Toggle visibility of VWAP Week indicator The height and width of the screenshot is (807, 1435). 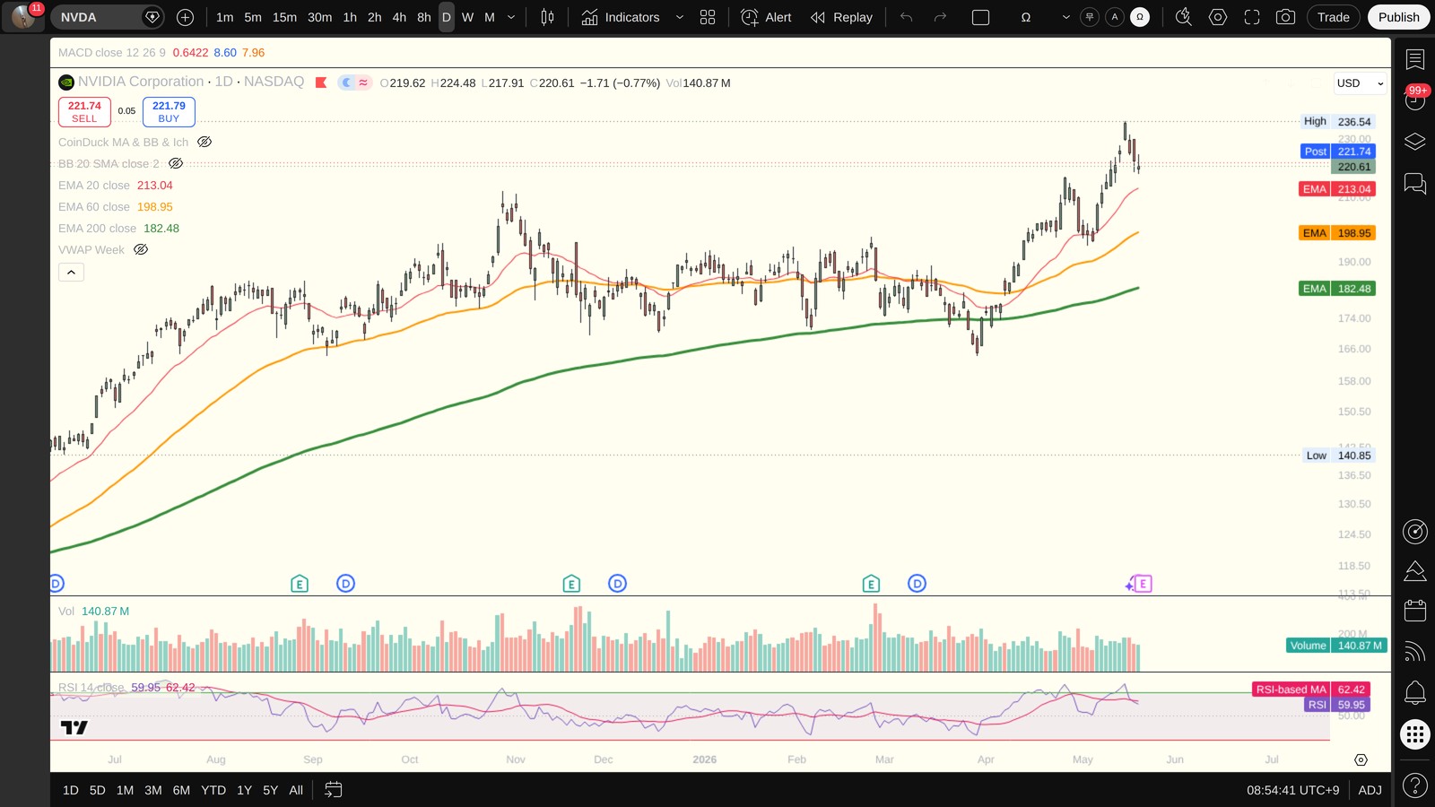[x=141, y=249]
